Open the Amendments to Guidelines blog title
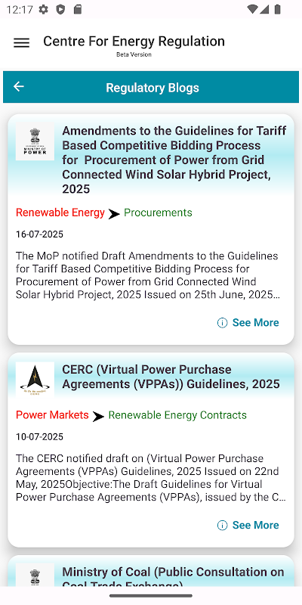 click(x=174, y=160)
